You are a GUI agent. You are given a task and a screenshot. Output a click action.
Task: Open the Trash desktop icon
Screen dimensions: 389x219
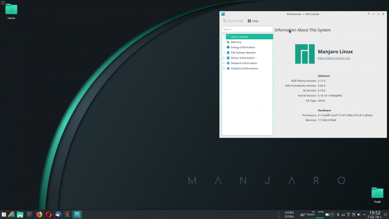377,195
